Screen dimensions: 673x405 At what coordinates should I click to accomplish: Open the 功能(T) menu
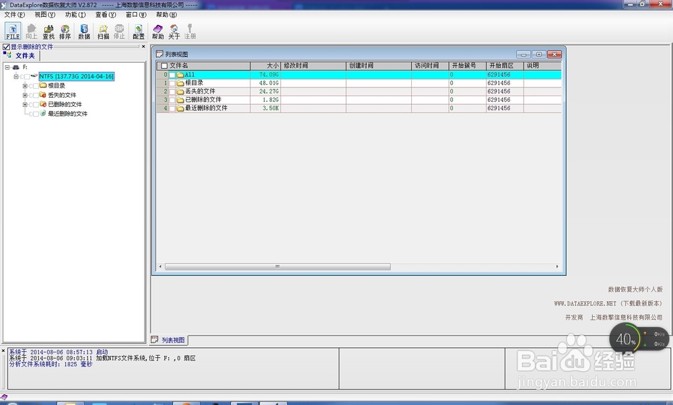(75, 15)
